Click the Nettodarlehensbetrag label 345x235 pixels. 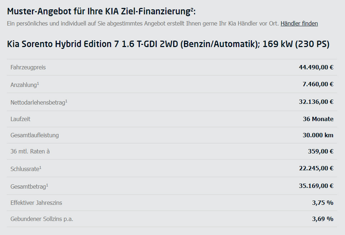point(39,102)
